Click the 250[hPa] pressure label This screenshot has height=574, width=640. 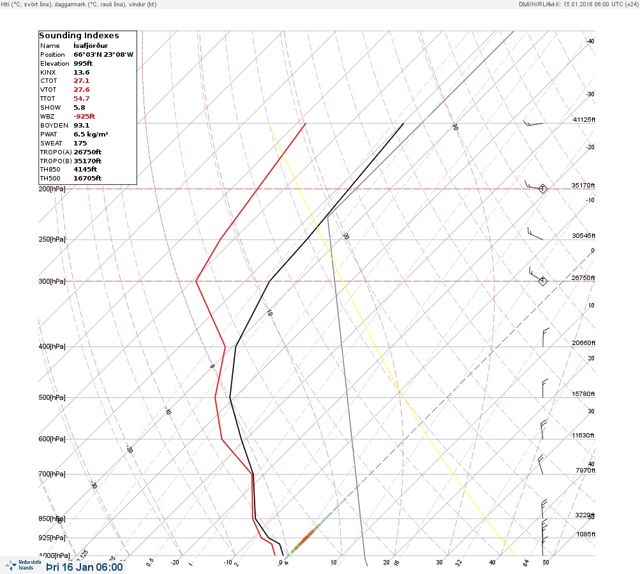click(52, 239)
